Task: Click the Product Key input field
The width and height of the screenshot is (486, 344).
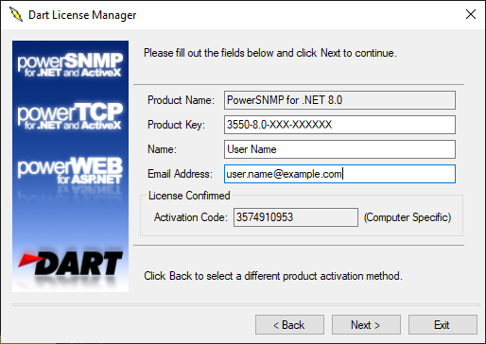Action: 339,125
